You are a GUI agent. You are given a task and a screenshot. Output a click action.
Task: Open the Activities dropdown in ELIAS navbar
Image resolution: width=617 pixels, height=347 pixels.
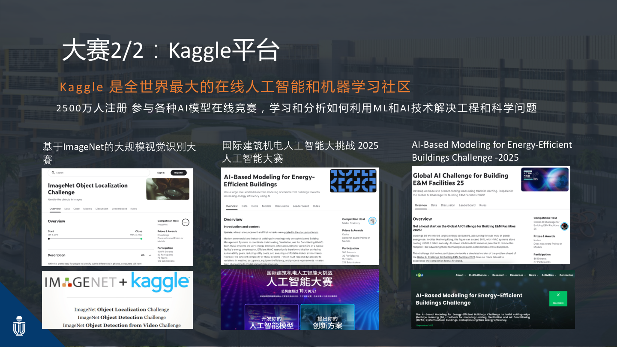pyautogui.click(x=548, y=275)
